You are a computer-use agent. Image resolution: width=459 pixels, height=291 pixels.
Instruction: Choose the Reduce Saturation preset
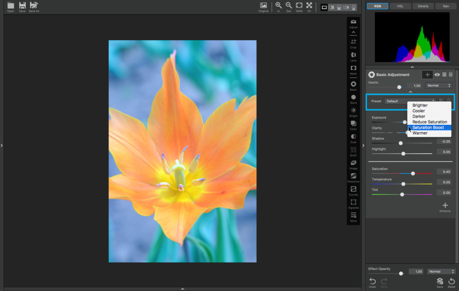(x=429, y=122)
